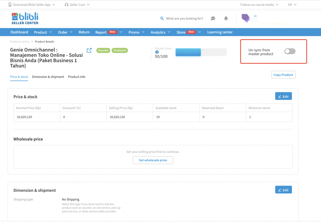Viewport: 321px width, 222px height.
Task: Switch to Product info tab
Action: pyautogui.click(x=76, y=77)
